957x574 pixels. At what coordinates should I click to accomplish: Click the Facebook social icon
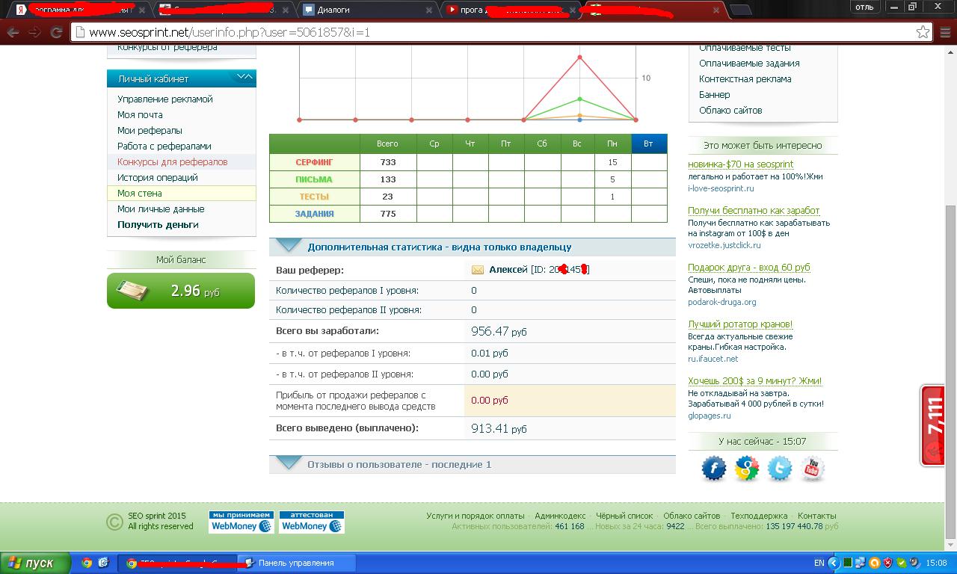coord(713,469)
